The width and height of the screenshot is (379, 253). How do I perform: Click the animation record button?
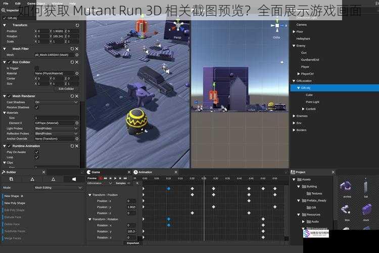[x=101, y=178]
